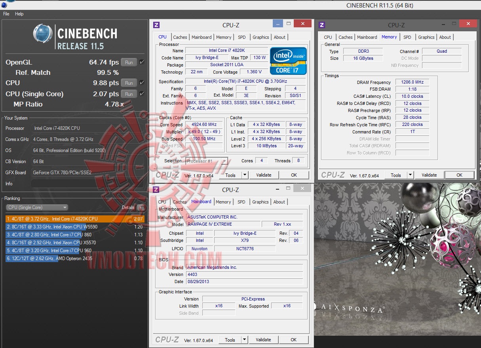The image size is (481, 348).
Task: Switch to About tab in the Mainboard CPU-Z window
Action: pyautogui.click(x=279, y=202)
